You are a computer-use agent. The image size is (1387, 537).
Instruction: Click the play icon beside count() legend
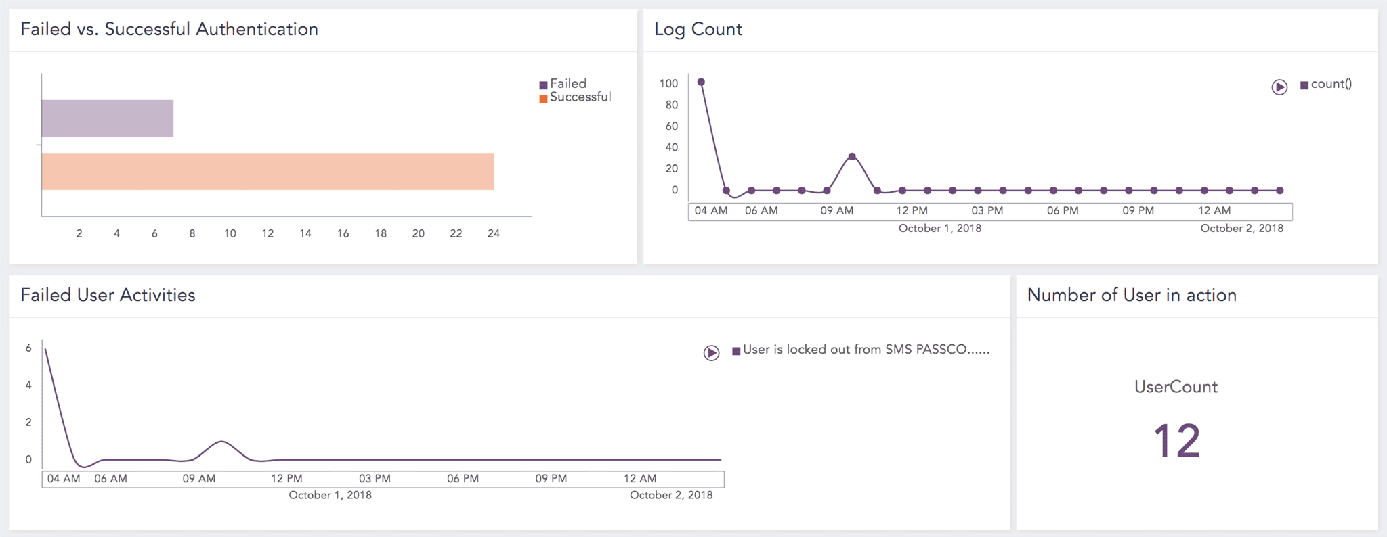1279,87
